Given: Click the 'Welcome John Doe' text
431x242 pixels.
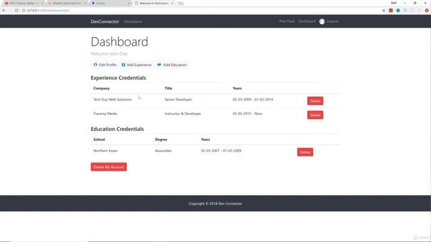Looking at the screenshot, I should coord(109,54).
